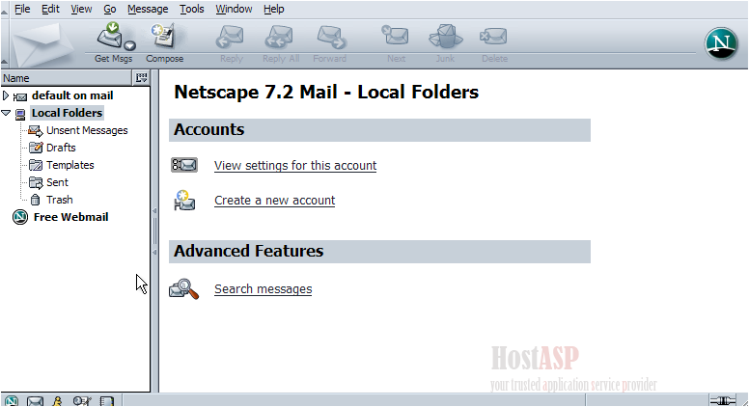Open the Message menu

click(x=148, y=9)
